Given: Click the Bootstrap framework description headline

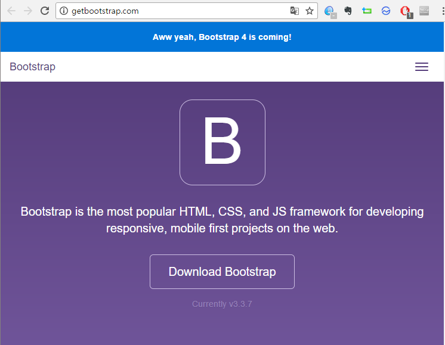Looking at the screenshot, I should [222, 220].
